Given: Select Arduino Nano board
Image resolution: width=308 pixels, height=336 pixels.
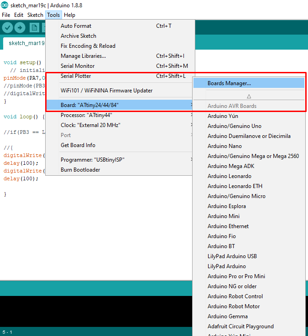Looking at the screenshot, I should tap(249, 146).
